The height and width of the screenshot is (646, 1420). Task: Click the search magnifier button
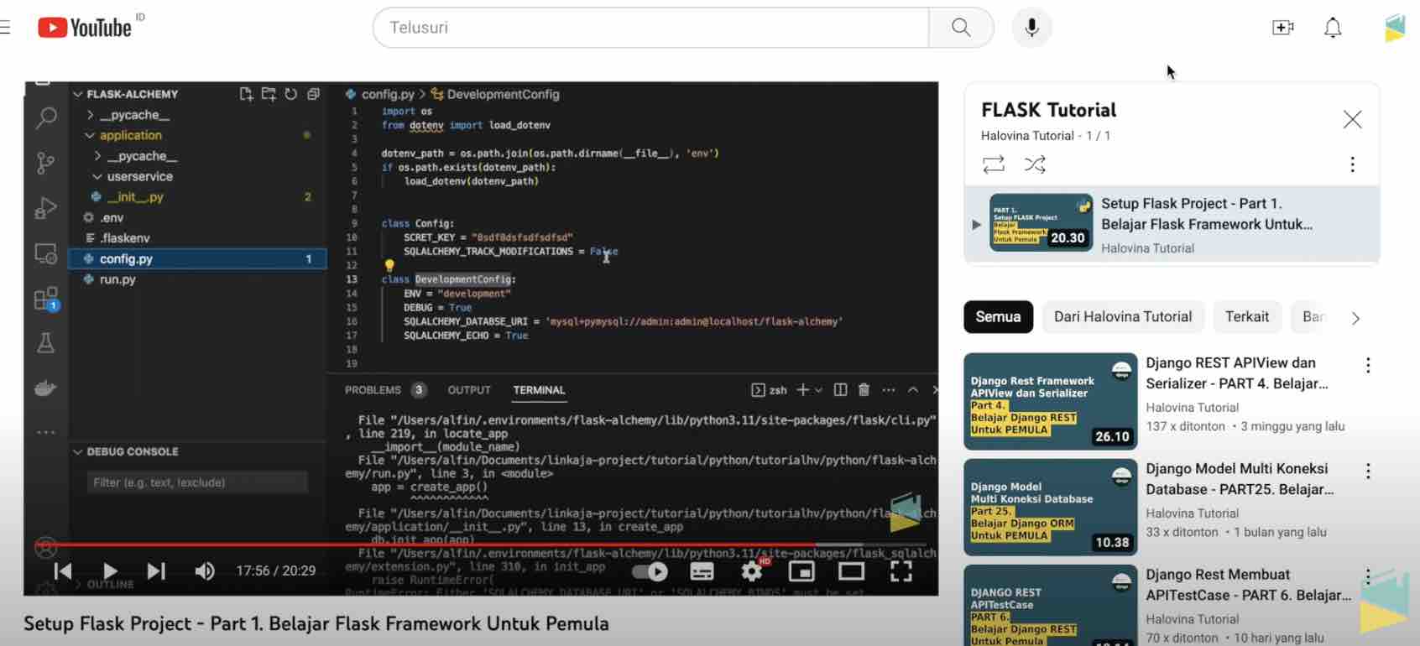961,28
